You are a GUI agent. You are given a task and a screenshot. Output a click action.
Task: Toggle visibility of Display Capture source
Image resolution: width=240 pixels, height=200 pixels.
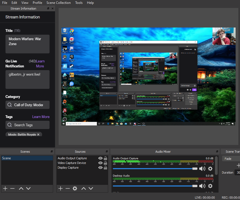click(x=100, y=168)
